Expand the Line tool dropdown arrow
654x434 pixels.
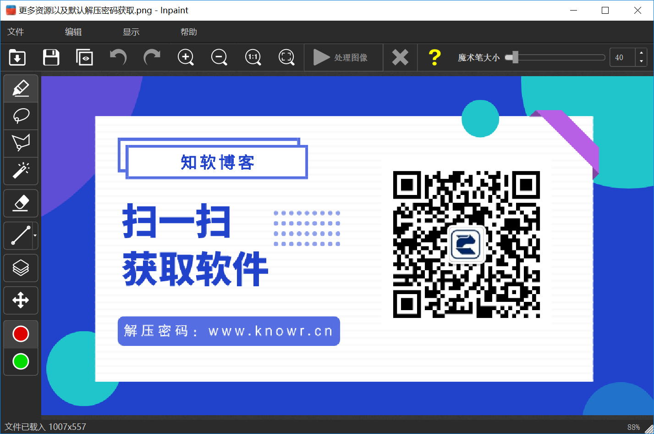pos(35,236)
